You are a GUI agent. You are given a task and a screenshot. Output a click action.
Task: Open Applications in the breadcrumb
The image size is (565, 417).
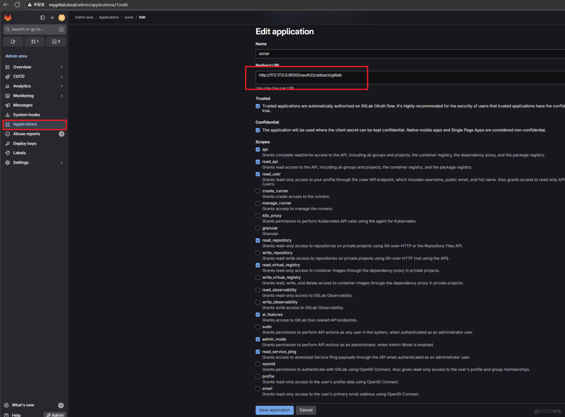point(109,17)
